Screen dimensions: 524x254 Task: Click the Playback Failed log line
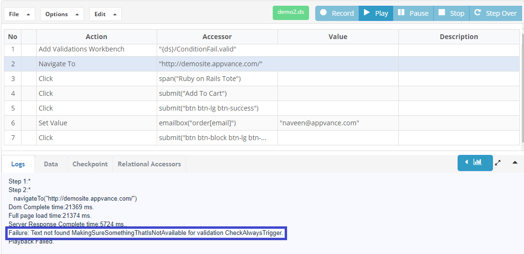(31, 242)
